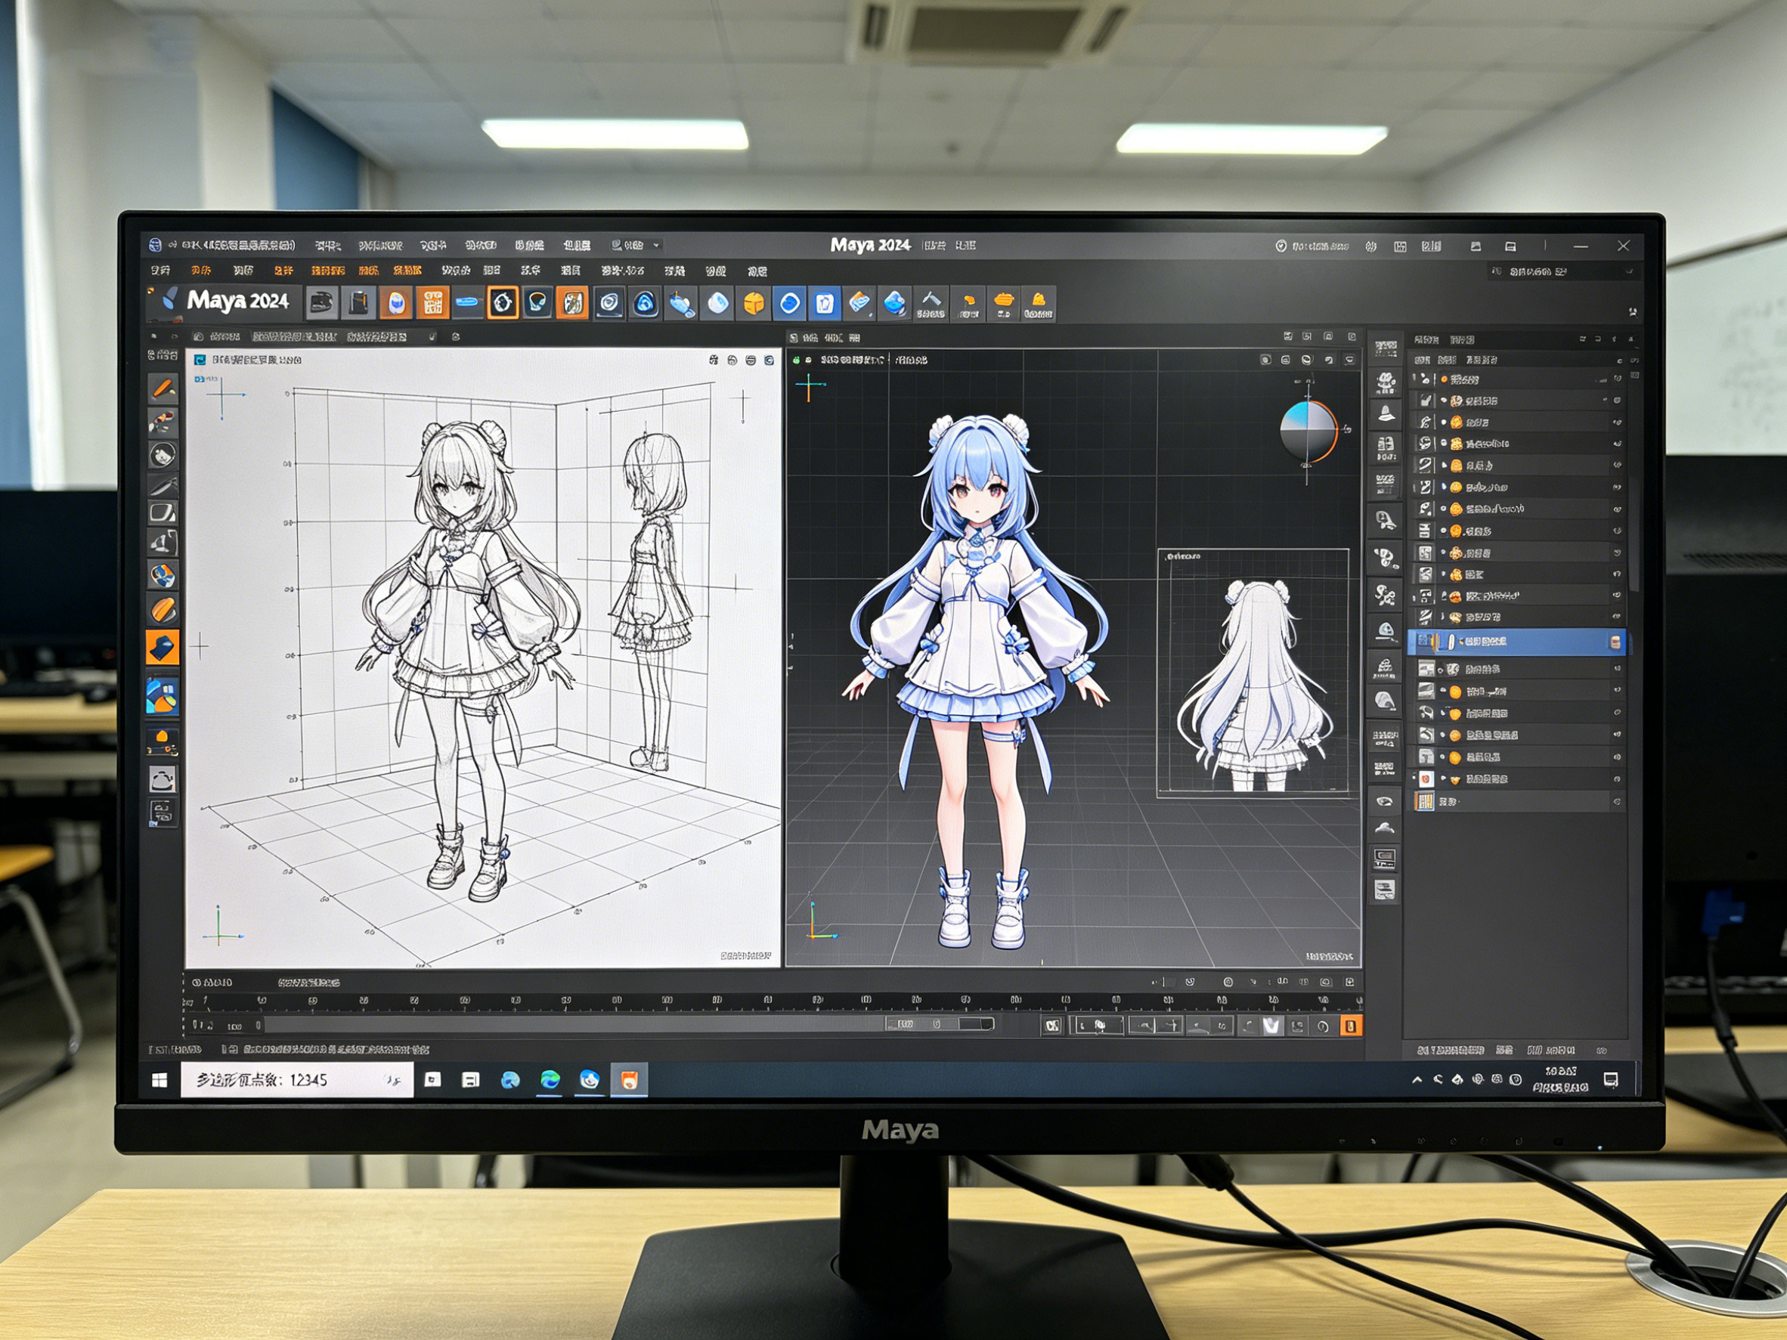Select the rounded rectangle tool in left toolbox
The height and width of the screenshot is (1340, 1787).
coord(163,513)
